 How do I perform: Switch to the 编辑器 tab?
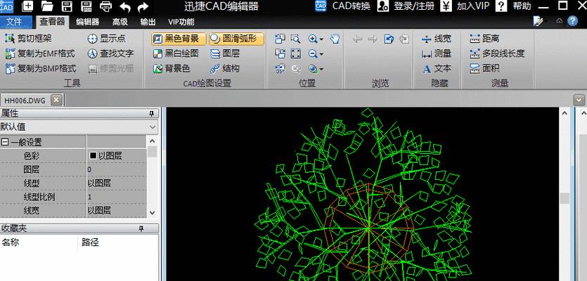[x=88, y=22]
